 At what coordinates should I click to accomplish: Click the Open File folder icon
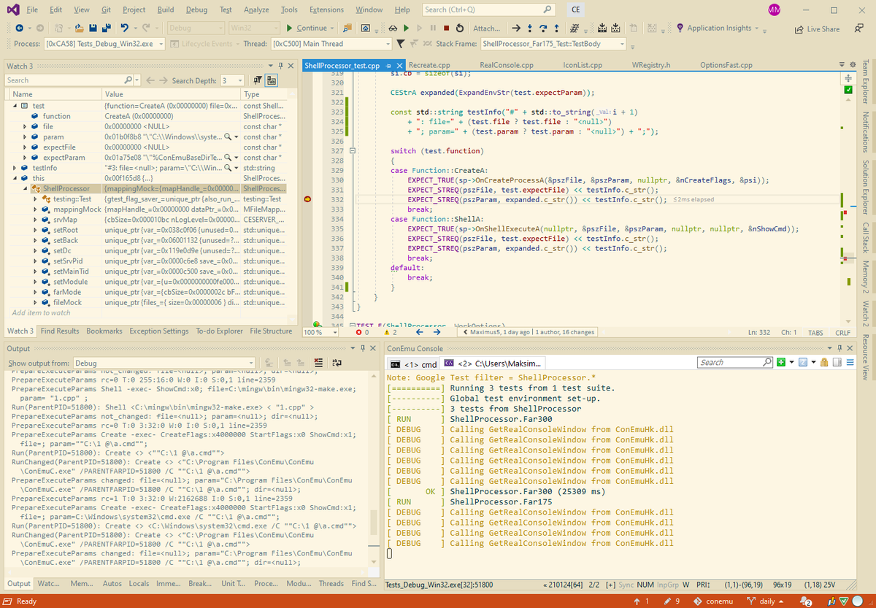coord(79,28)
